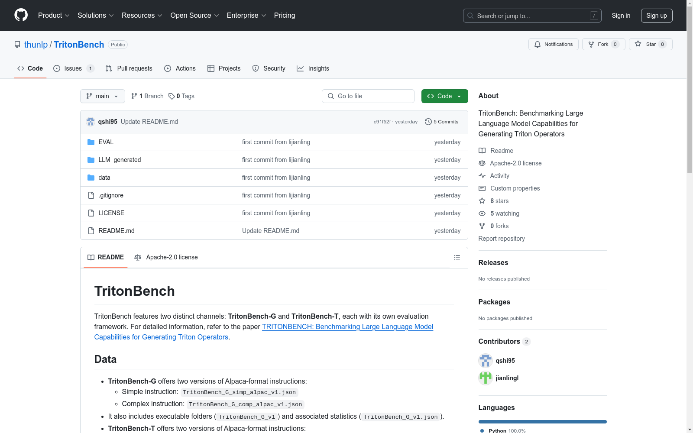Open commit hash c91f52f
Screen dimensions: 693x433
pos(382,122)
